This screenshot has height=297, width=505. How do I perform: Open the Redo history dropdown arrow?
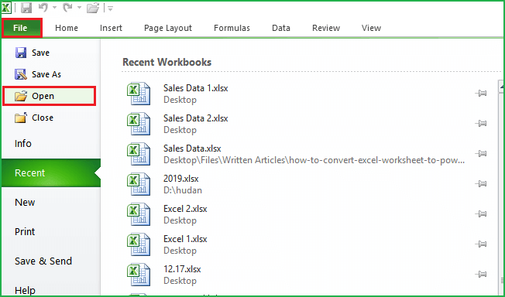coord(79,8)
